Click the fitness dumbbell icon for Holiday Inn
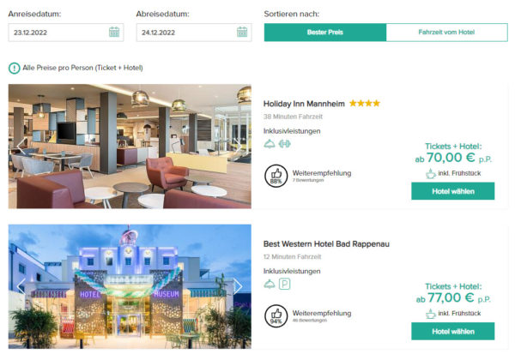 [284, 144]
